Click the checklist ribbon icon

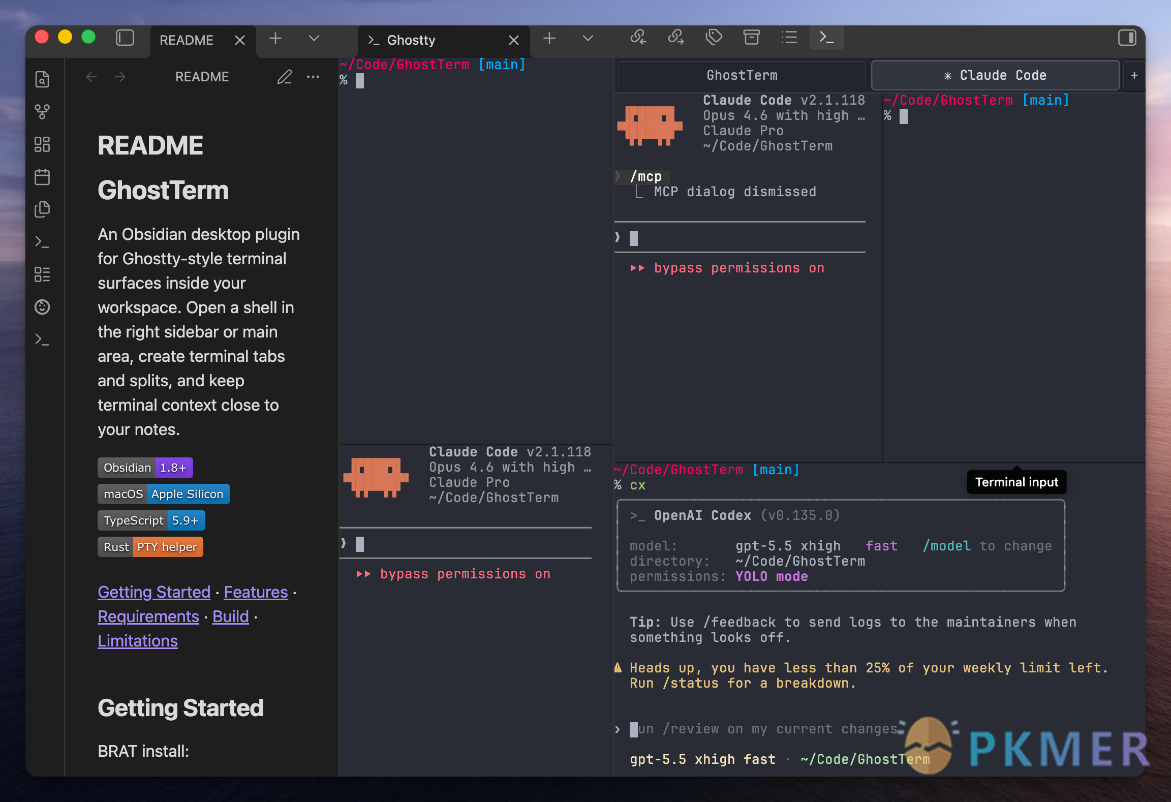click(x=42, y=274)
